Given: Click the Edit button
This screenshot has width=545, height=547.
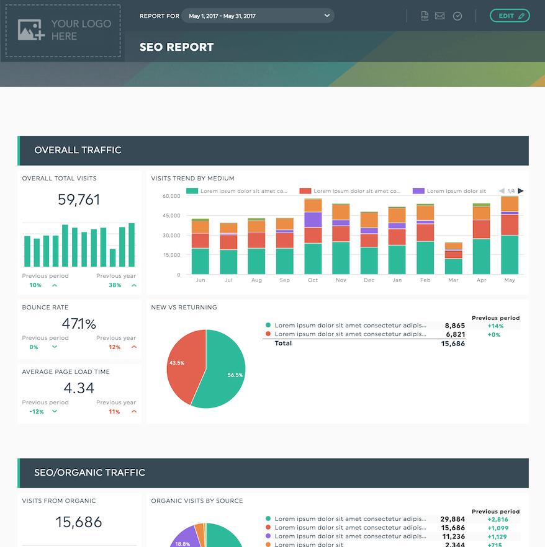Looking at the screenshot, I should tap(510, 15).
